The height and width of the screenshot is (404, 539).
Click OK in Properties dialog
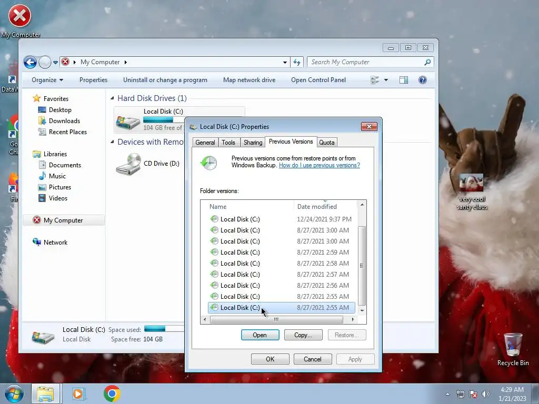[270, 359]
